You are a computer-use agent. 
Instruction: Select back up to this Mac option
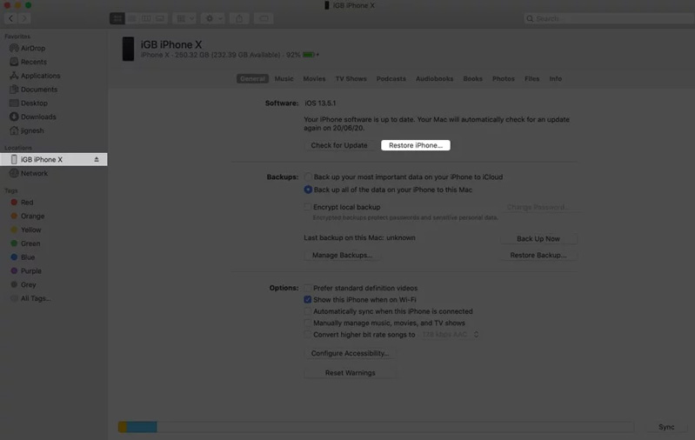308,190
